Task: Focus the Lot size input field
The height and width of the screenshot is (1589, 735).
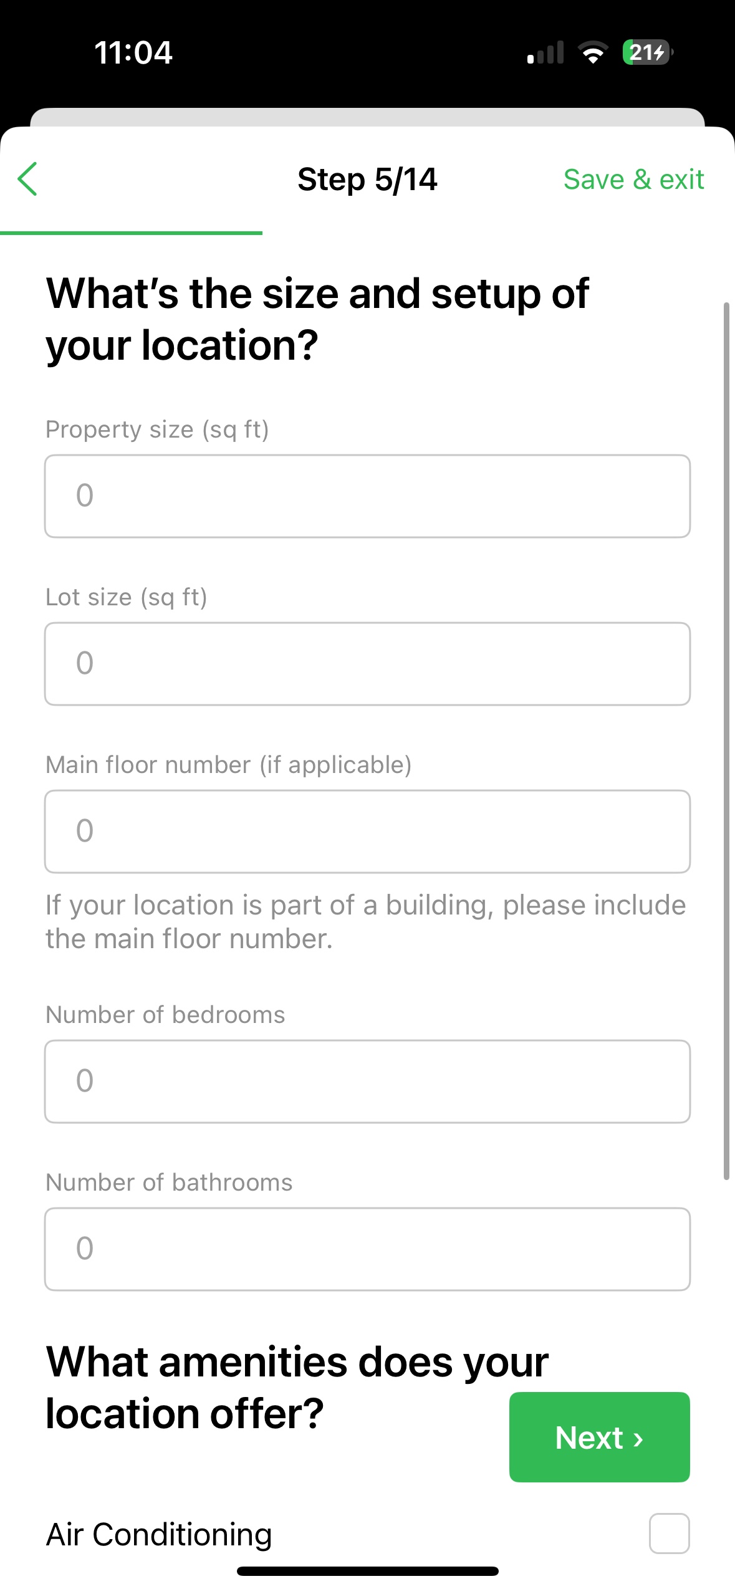Action: coord(367,664)
